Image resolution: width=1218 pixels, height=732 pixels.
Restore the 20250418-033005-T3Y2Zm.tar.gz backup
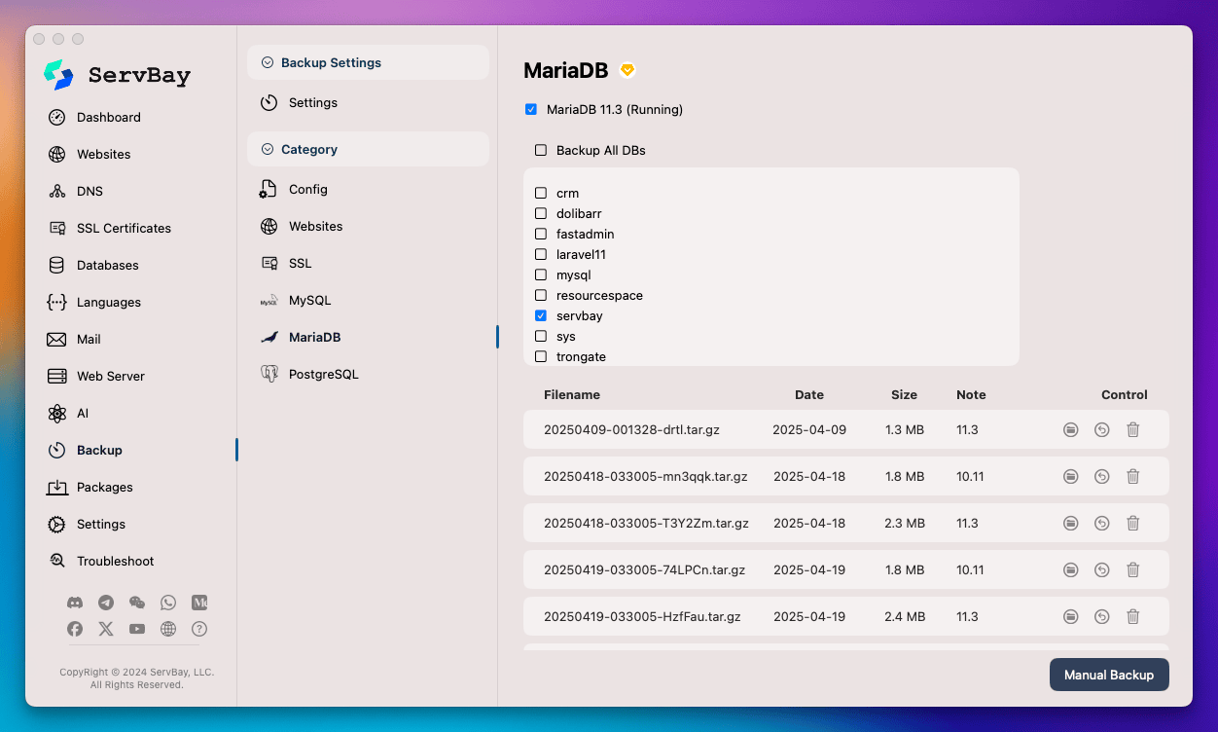[x=1101, y=523]
